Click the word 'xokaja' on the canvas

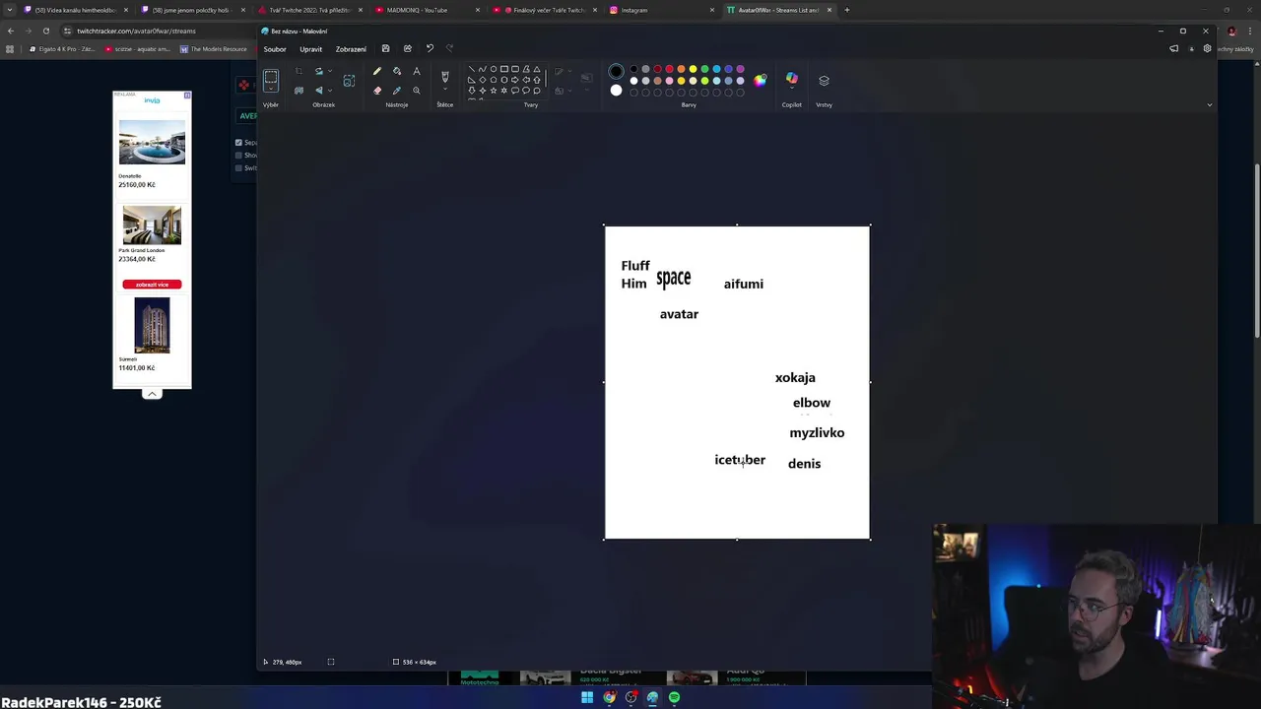click(x=795, y=377)
